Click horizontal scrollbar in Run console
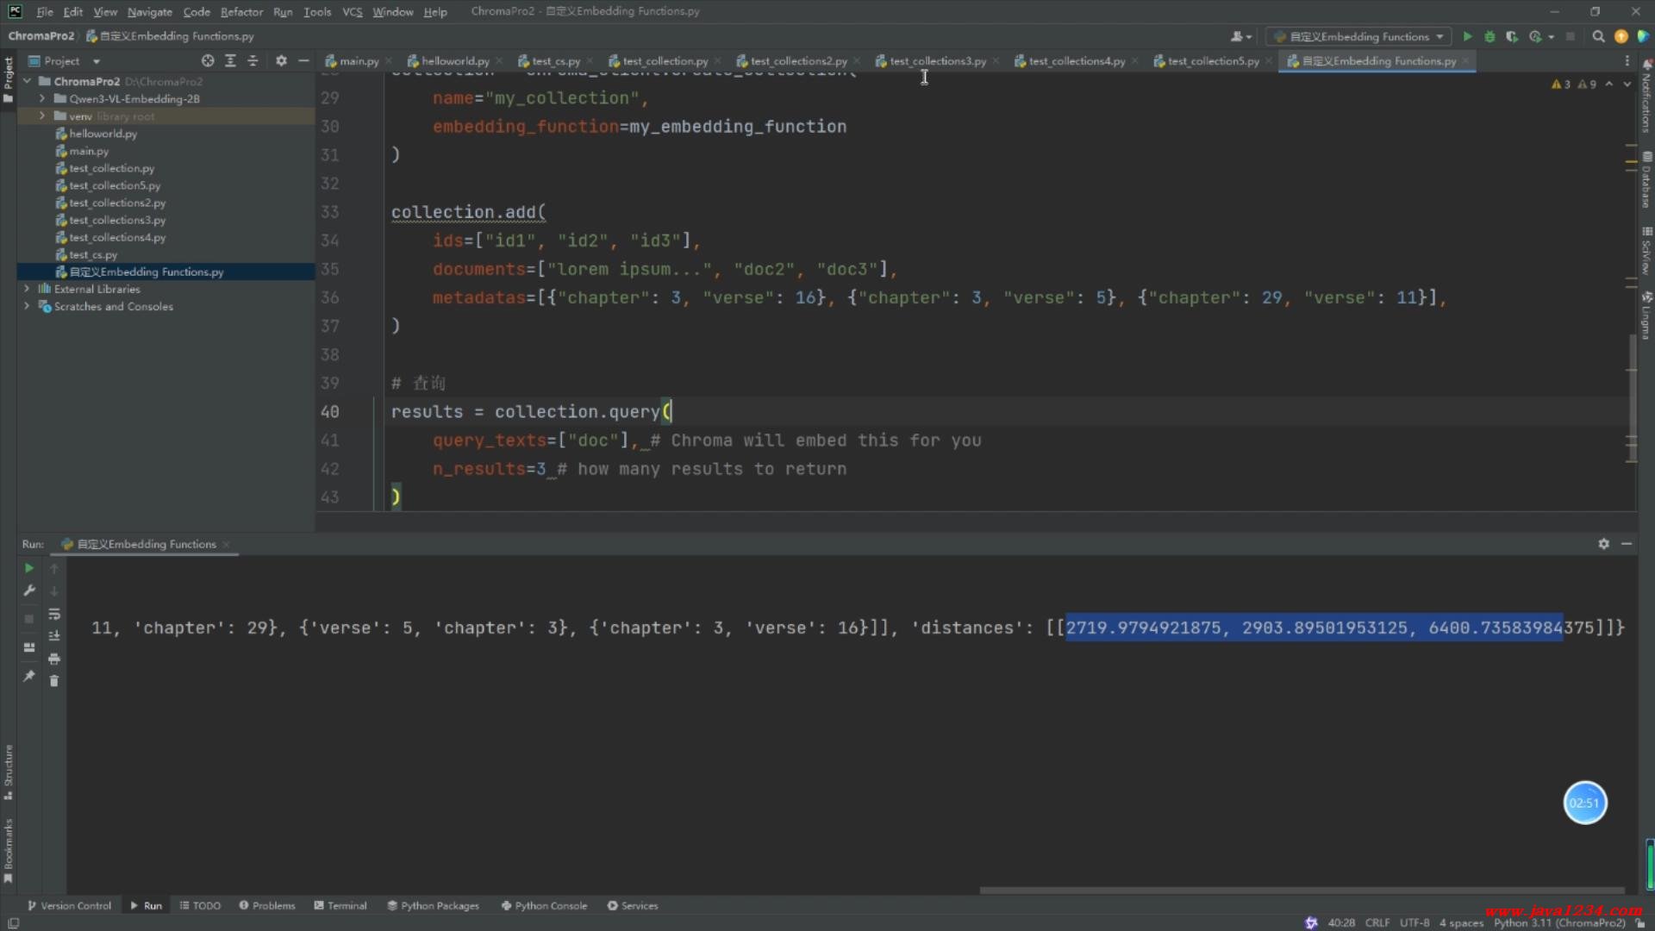The image size is (1655, 931). point(1302,890)
